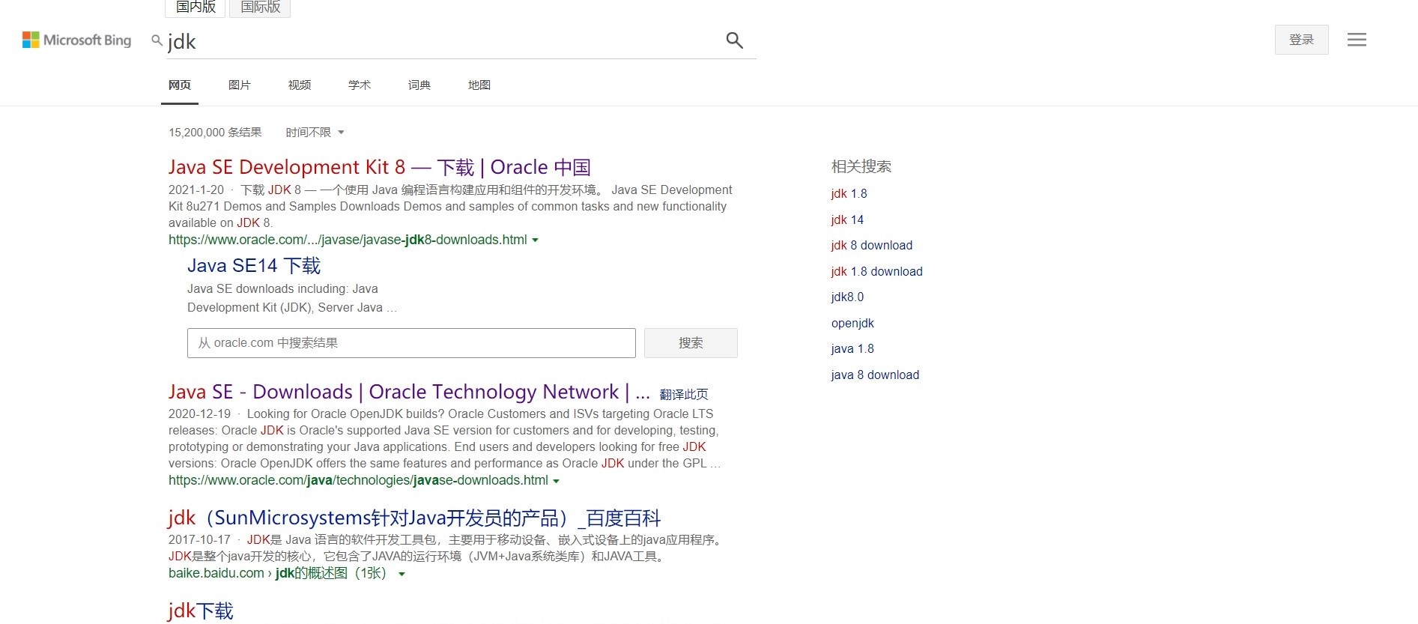Select the 网页 search tab
1418x624 pixels.
tap(180, 85)
